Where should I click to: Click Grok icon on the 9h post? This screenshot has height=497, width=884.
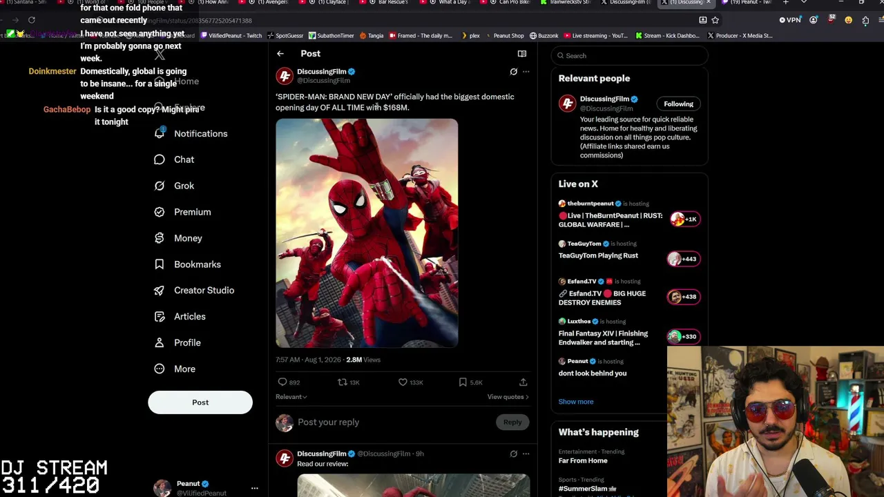tap(513, 454)
